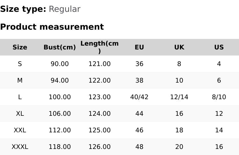The height and width of the screenshot is (155, 239).
Task: Click the 100.00 bust measurement cell
Action: 60,97
